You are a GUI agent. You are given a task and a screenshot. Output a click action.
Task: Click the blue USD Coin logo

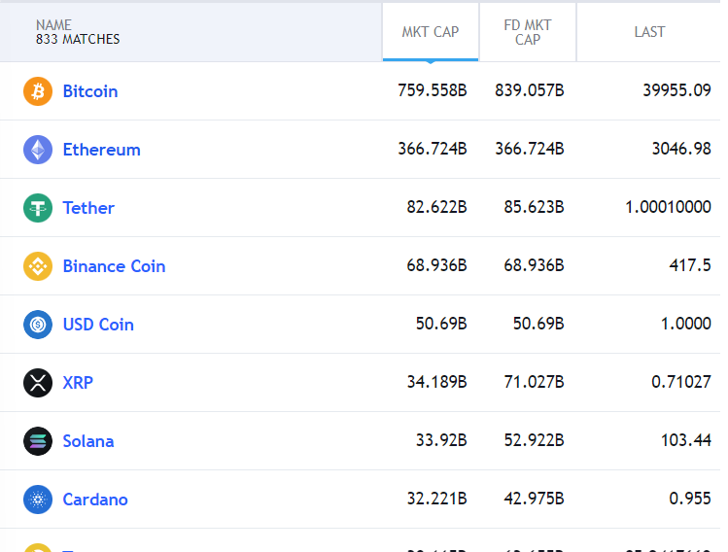tap(38, 325)
